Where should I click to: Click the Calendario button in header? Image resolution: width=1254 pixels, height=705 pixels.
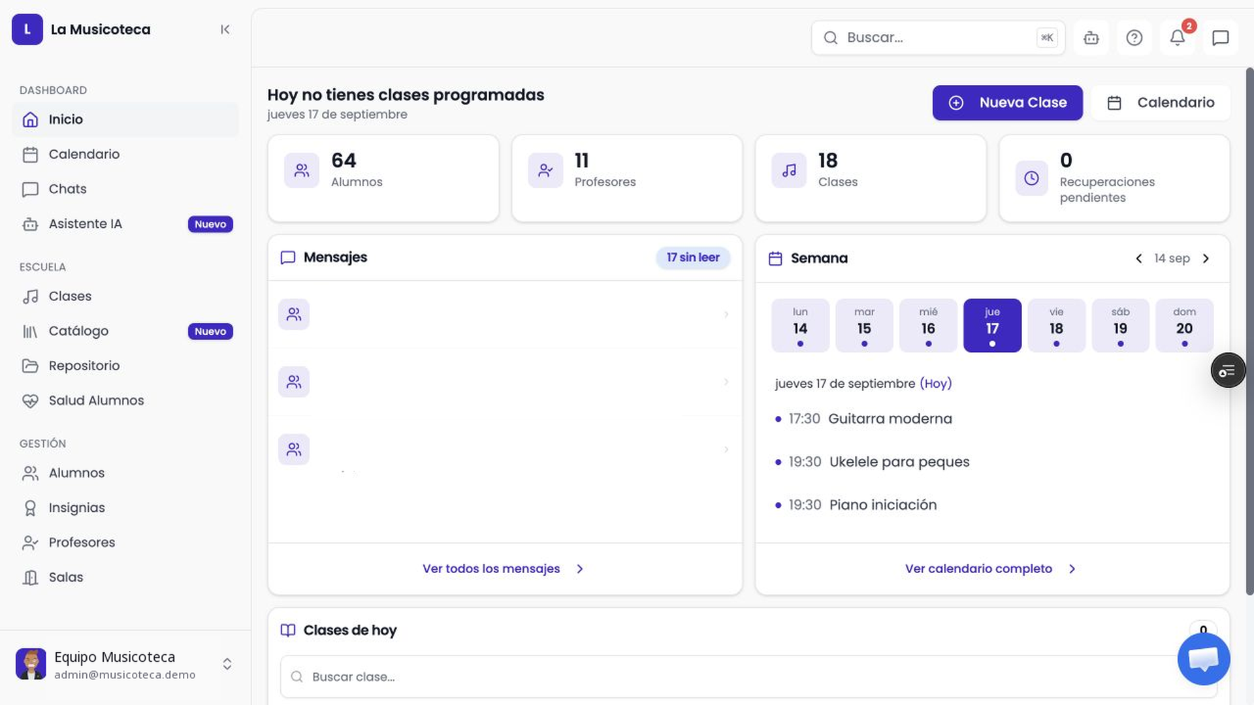point(1160,103)
